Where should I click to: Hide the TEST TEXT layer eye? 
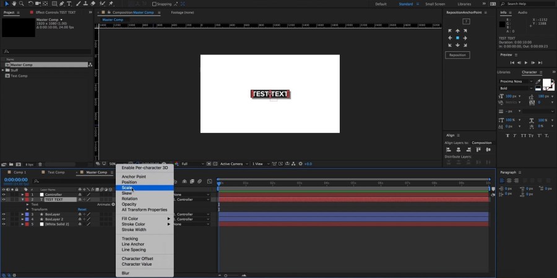tap(4, 200)
